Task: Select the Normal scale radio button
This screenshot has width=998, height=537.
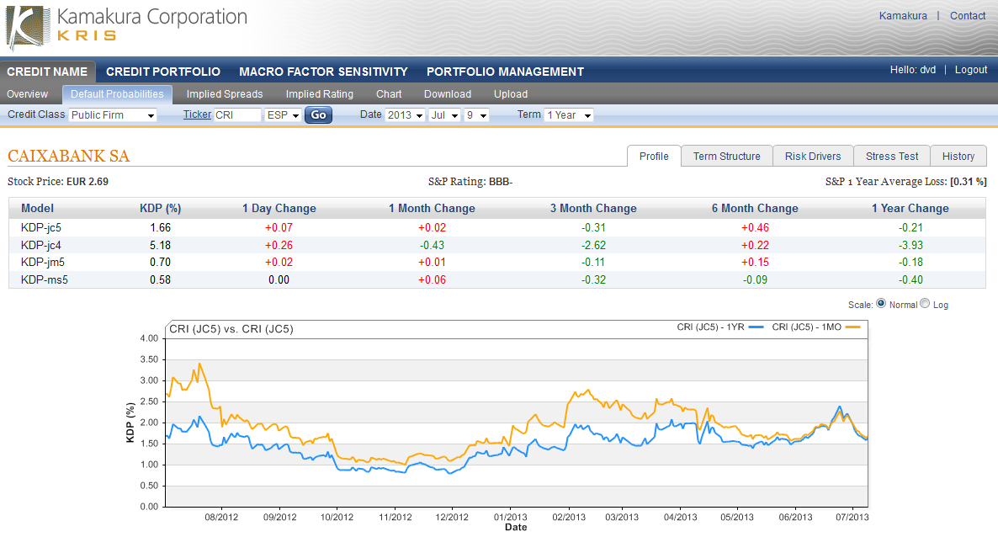Action: click(x=881, y=303)
